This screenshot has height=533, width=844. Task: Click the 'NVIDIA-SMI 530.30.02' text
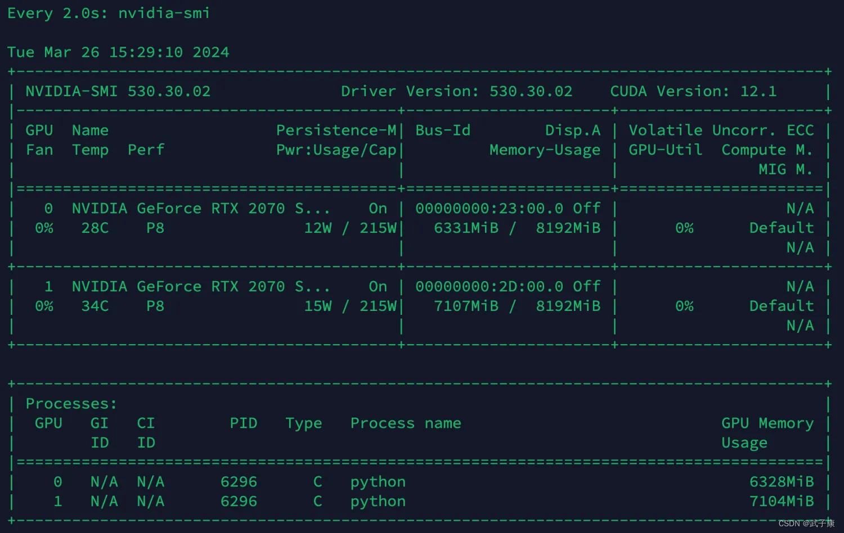(118, 91)
